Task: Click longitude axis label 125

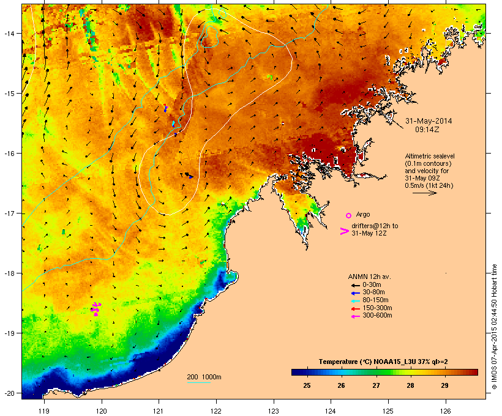Action: 388,411
